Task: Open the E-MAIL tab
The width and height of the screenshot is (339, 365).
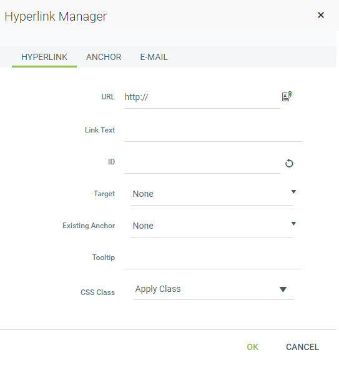Action: 154,57
